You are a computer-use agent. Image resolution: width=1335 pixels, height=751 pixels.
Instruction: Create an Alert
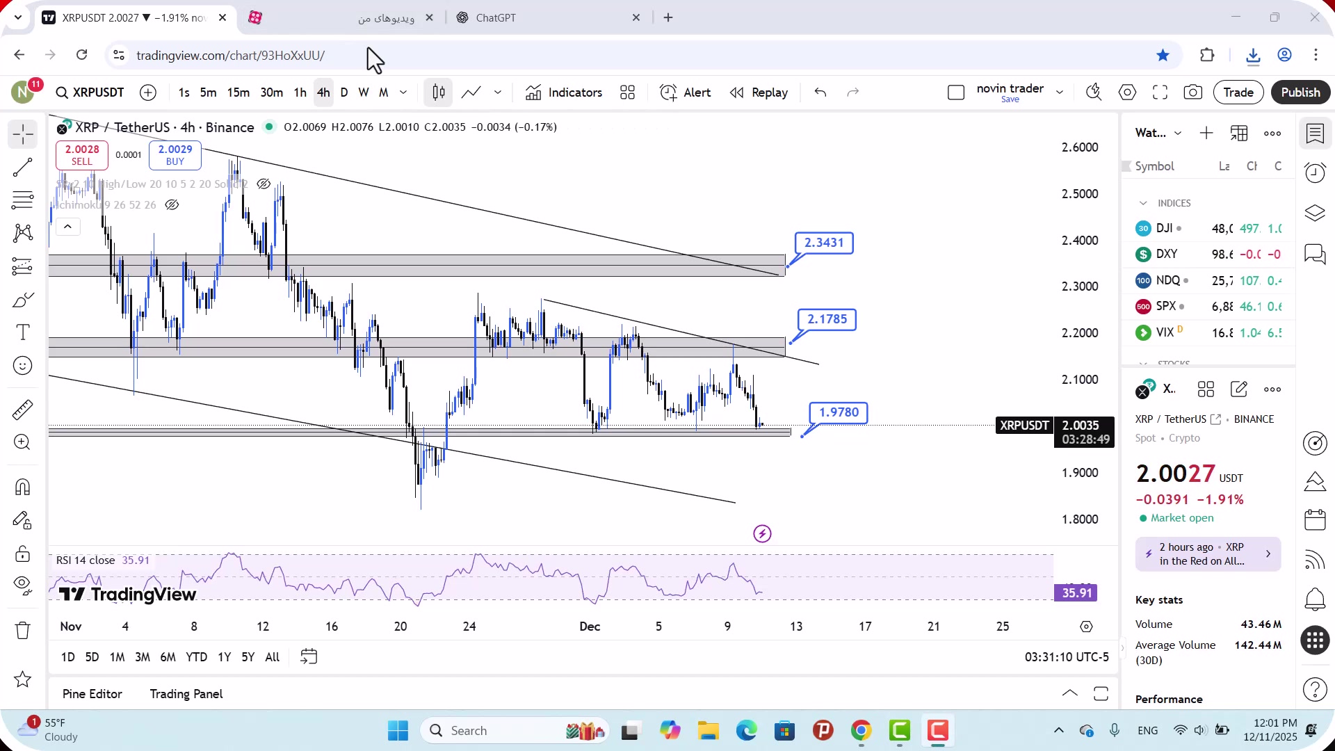pos(686,92)
